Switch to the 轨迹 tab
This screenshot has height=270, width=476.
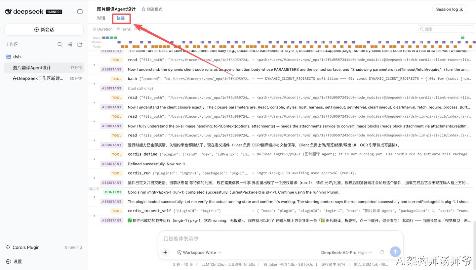[121, 18]
